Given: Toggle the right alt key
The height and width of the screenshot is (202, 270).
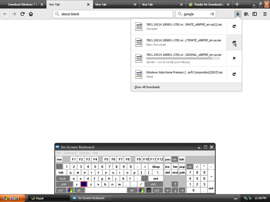Looking at the screenshot, I should click(132, 190).
